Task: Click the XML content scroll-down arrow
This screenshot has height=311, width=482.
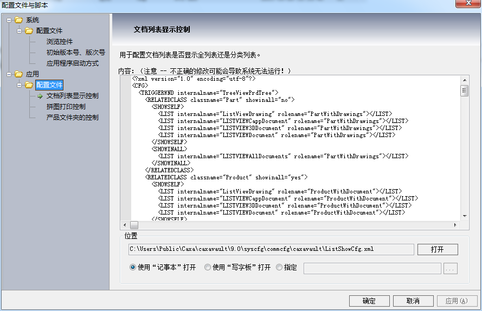Action: [x=465, y=216]
